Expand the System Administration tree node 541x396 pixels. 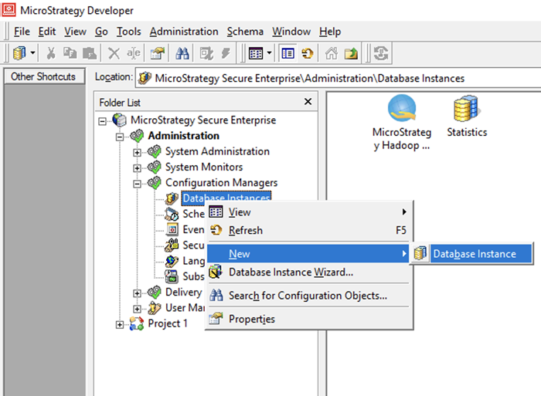137,152
